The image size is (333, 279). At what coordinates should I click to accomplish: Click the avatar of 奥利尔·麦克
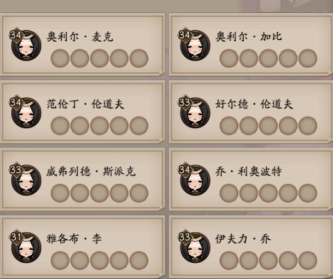click(26, 45)
